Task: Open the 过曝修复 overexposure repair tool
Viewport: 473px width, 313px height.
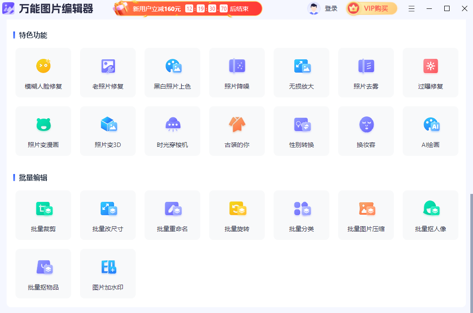Action: (x=431, y=72)
